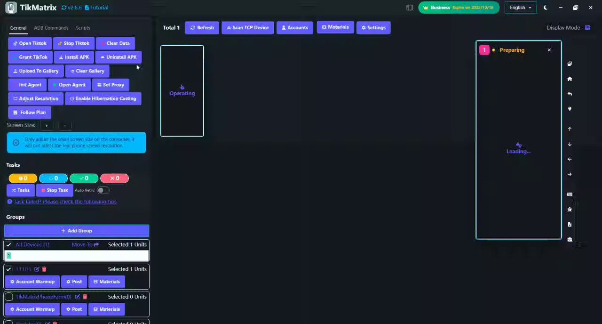Click the edit icon of group 11
This screenshot has width=602, height=324.
pyautogui.click(x=37, y=269)
